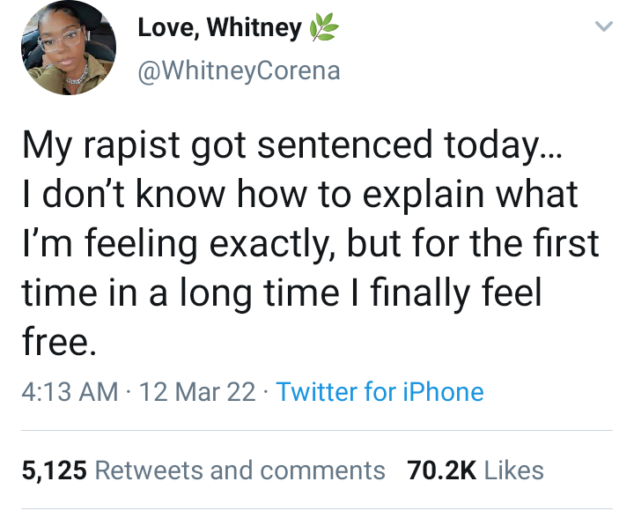This screenshot has width=634, height=511.
Task: View the 5,125 retweets count
Action: 54,470
